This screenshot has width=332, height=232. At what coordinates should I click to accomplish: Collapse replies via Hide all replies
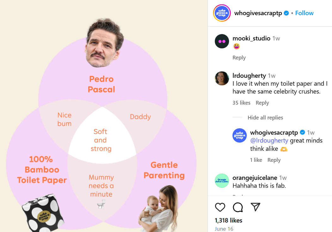pyautogui.click(x=265, y=118)
